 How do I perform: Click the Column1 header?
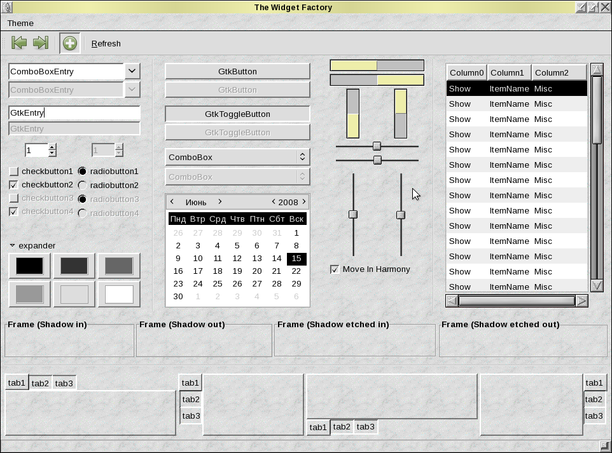point(509,72)
